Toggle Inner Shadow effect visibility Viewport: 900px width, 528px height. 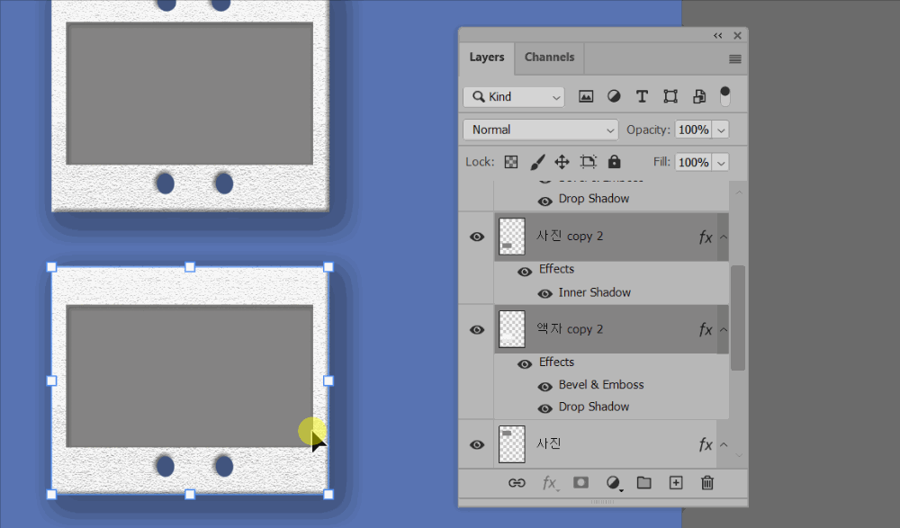(544, 294)
